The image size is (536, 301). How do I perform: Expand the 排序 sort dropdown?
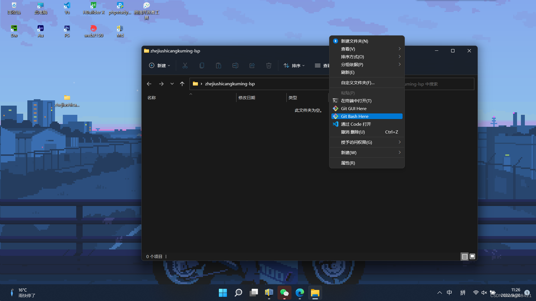pyautogui.click(x=294, y=65)
